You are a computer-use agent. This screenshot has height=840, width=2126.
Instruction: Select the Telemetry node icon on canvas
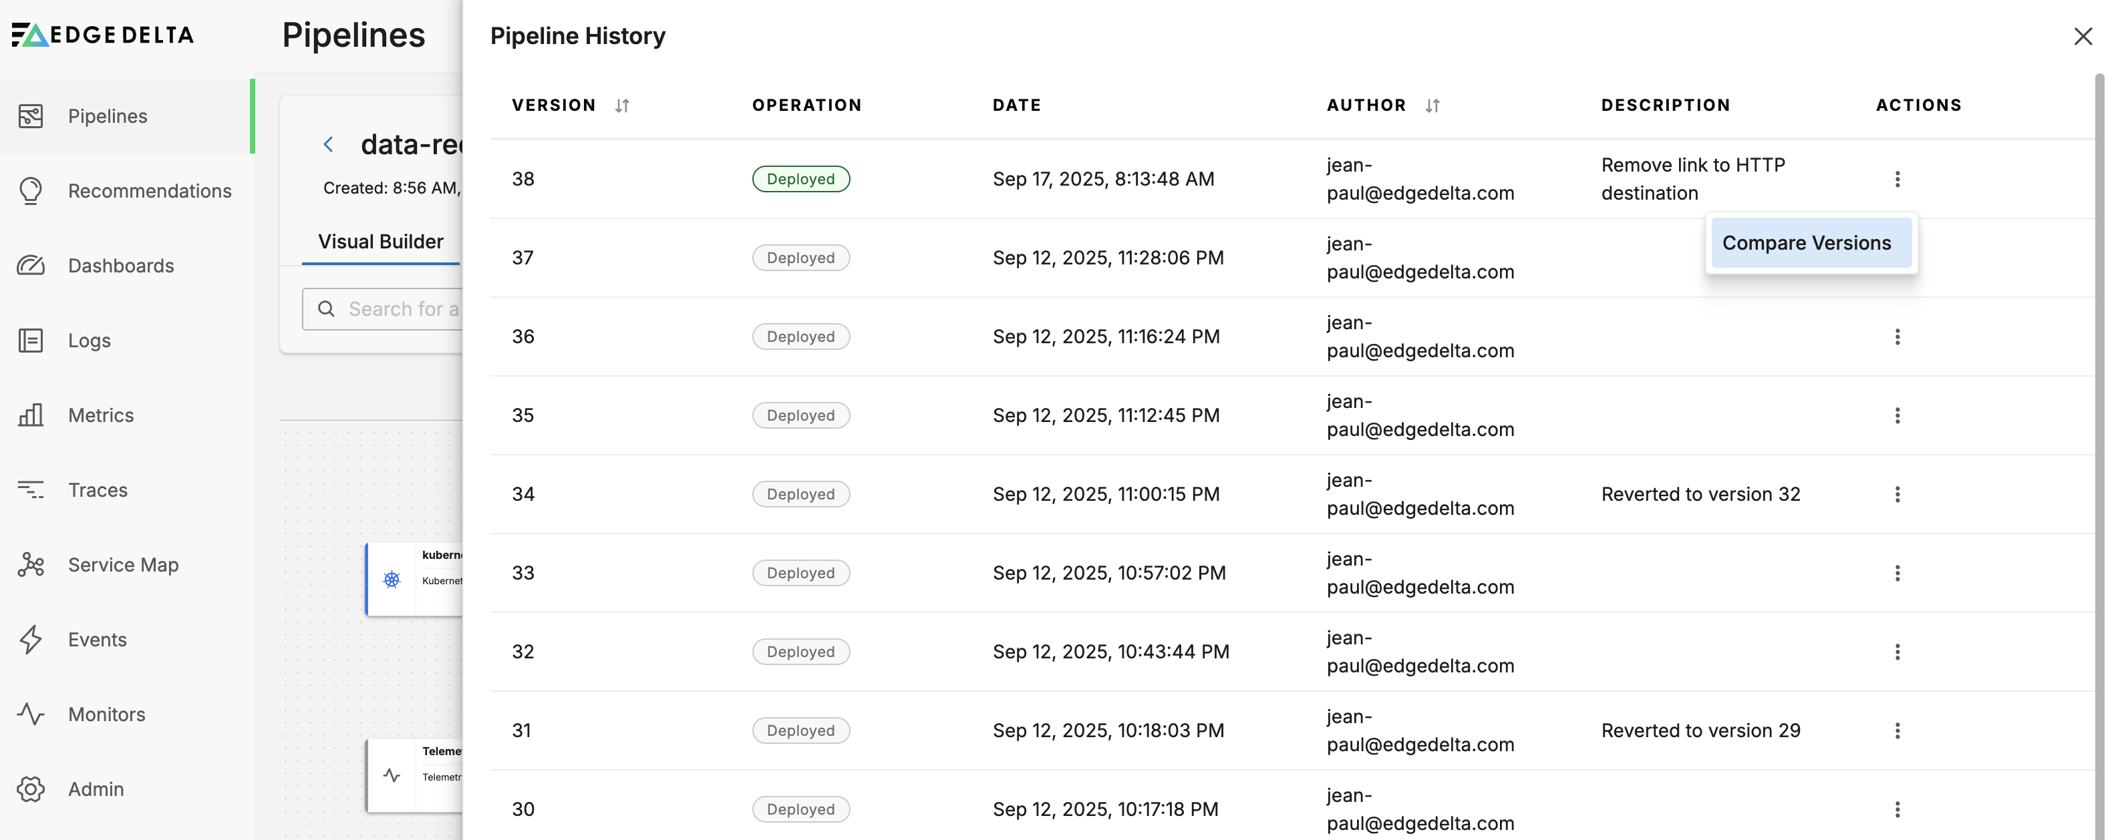392,776
